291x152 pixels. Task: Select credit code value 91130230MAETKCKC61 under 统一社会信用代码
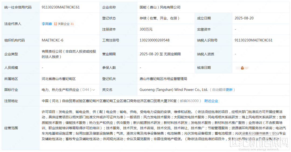[x=61, y=7]
